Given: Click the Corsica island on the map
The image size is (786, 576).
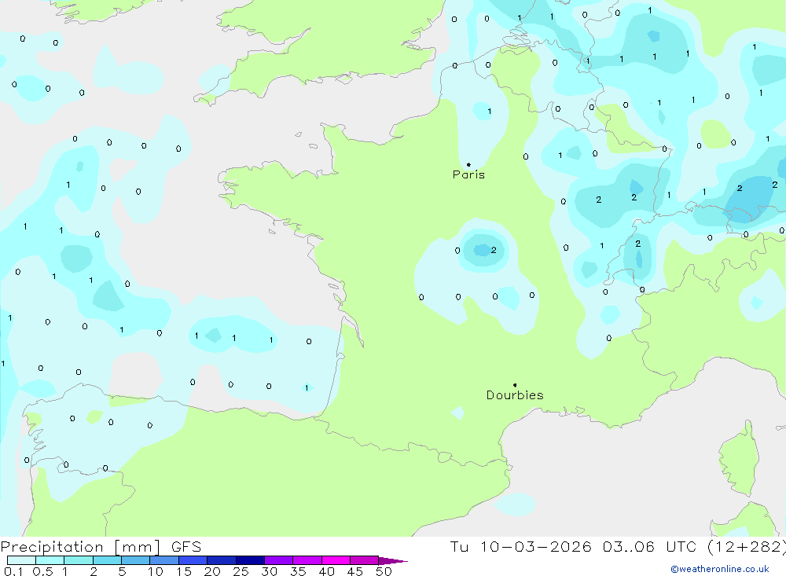Looking at the screenshot, I should tap(739, 459).
